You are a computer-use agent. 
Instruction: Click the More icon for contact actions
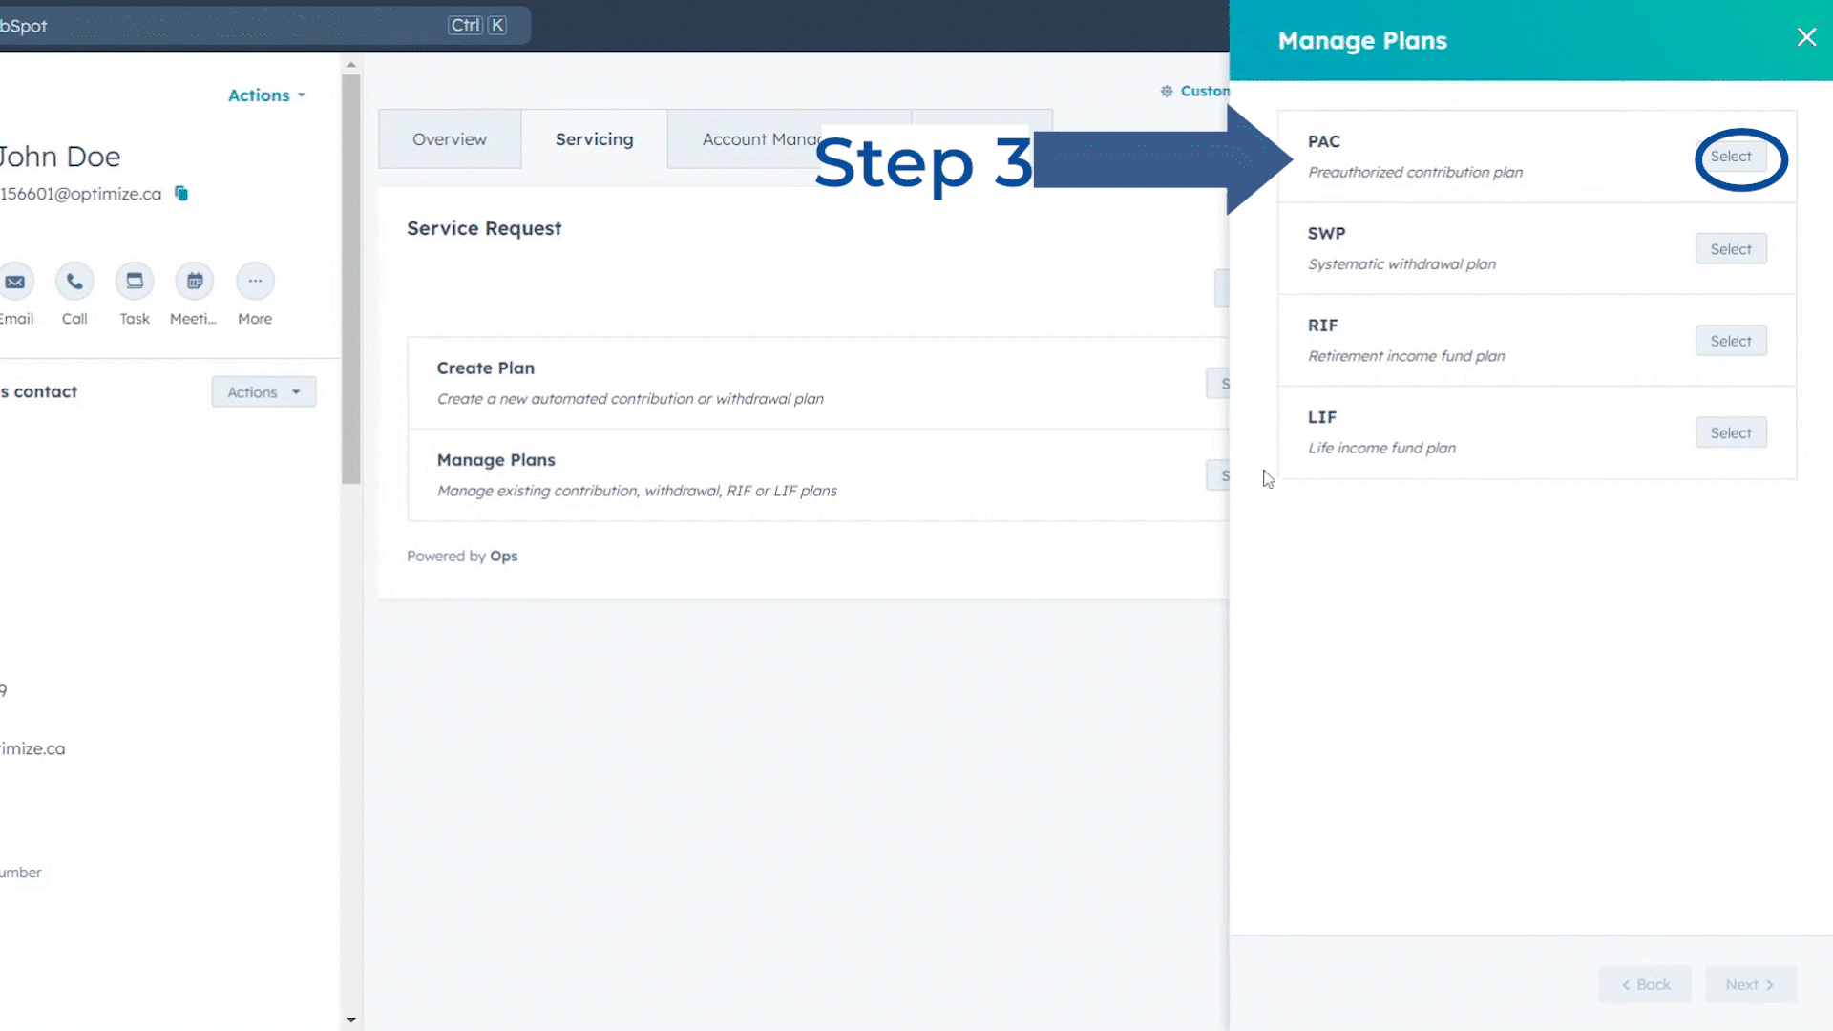[254, 281]
